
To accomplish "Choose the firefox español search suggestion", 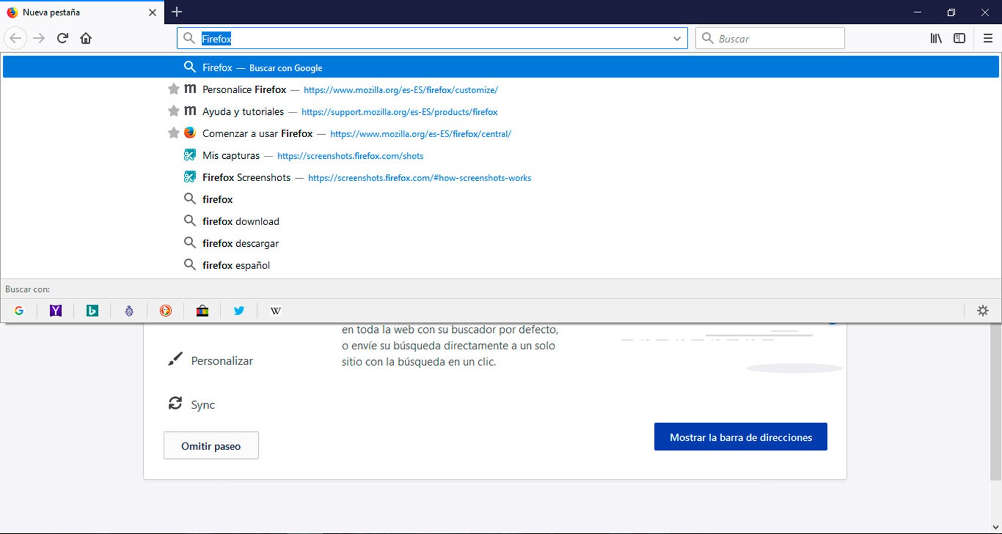I will click(501, 266).
